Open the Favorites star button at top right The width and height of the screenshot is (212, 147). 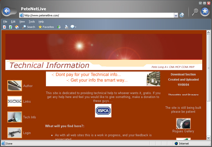point(205,11)
